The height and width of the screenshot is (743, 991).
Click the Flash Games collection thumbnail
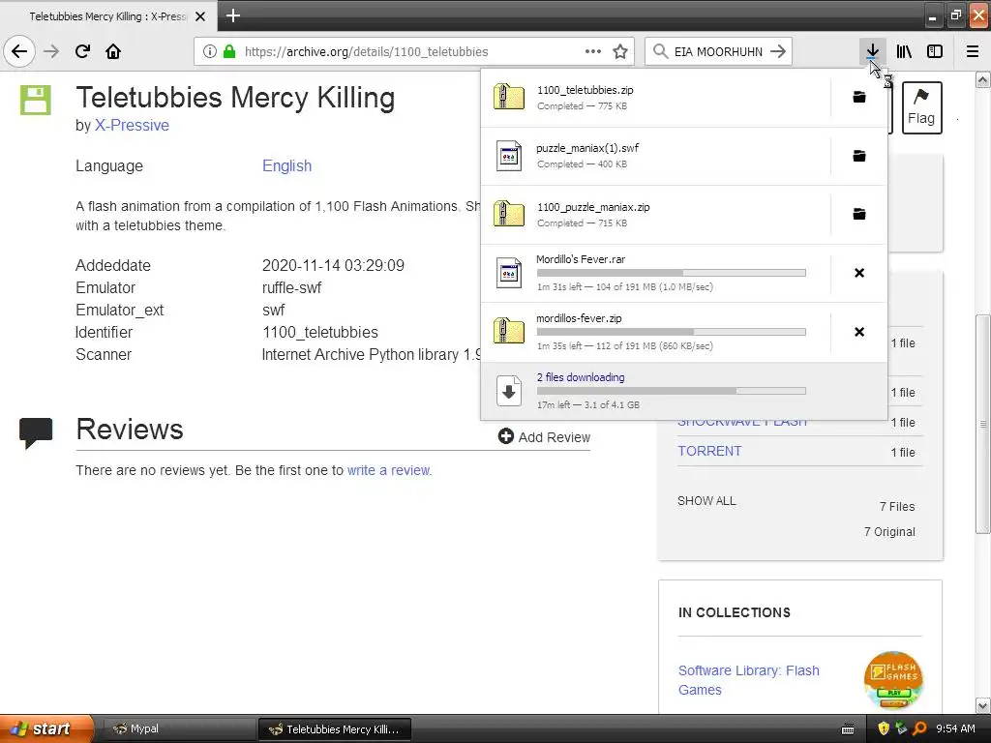pyautogui.click(x=893, y=680)
